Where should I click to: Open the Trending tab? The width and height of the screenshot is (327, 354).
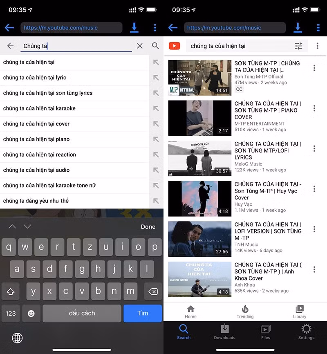[x=245, y=311]
